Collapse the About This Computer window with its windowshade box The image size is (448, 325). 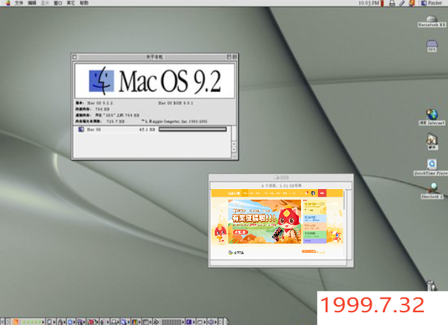pos(235,57)
